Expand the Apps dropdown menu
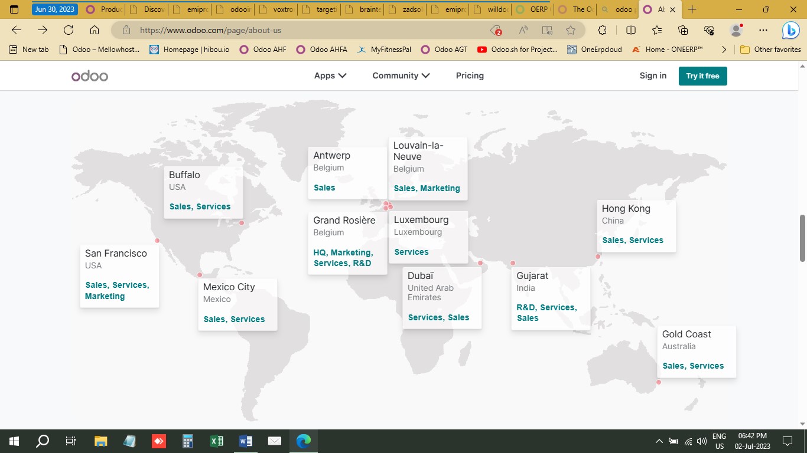807x453 pixels. click(330, 75)
